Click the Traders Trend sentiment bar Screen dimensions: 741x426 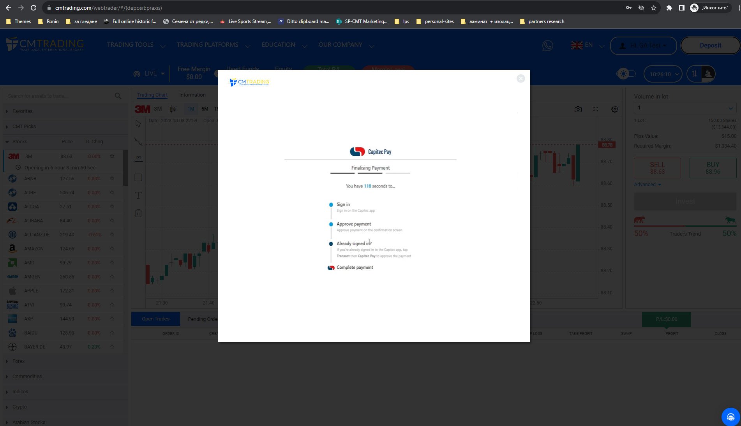(685, 226)
